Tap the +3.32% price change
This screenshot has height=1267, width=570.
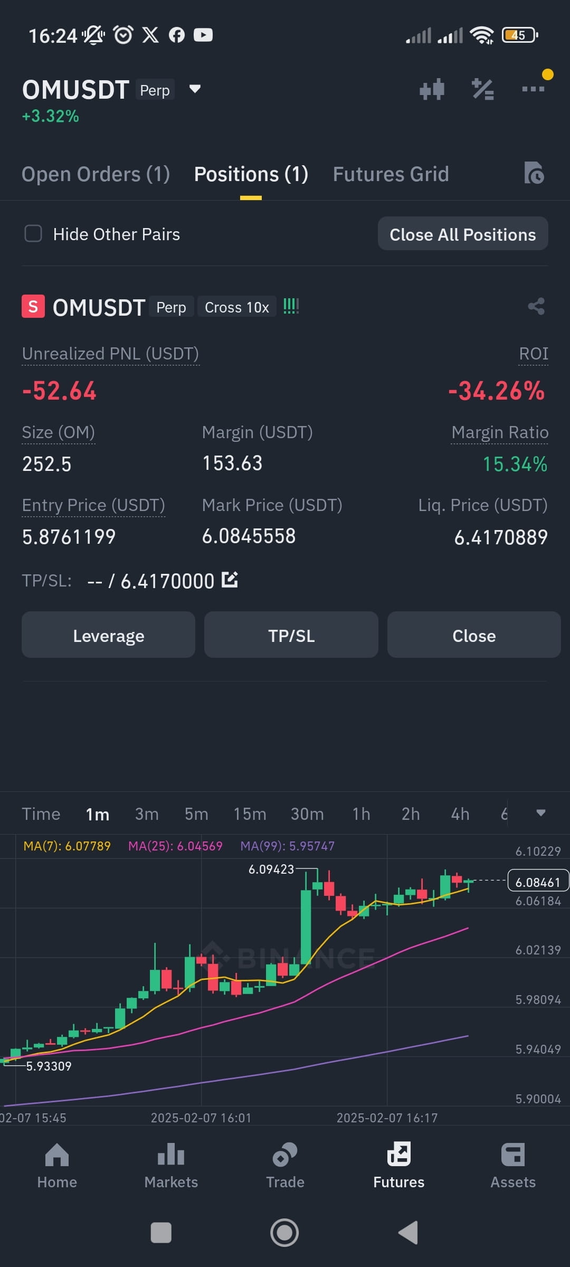pyautogui.click(x=50, y=116)
